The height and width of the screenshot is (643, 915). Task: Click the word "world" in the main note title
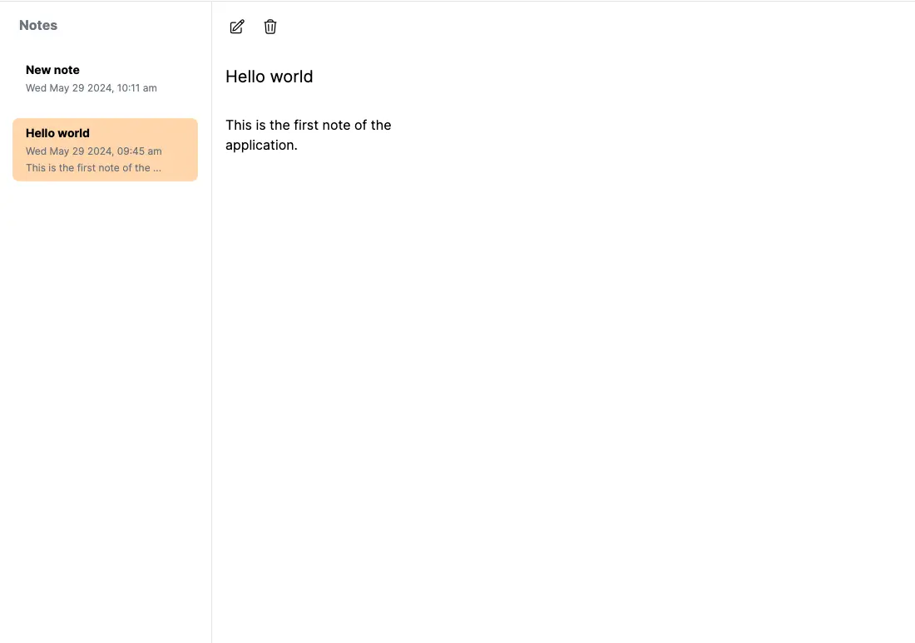tap(292, 77)
